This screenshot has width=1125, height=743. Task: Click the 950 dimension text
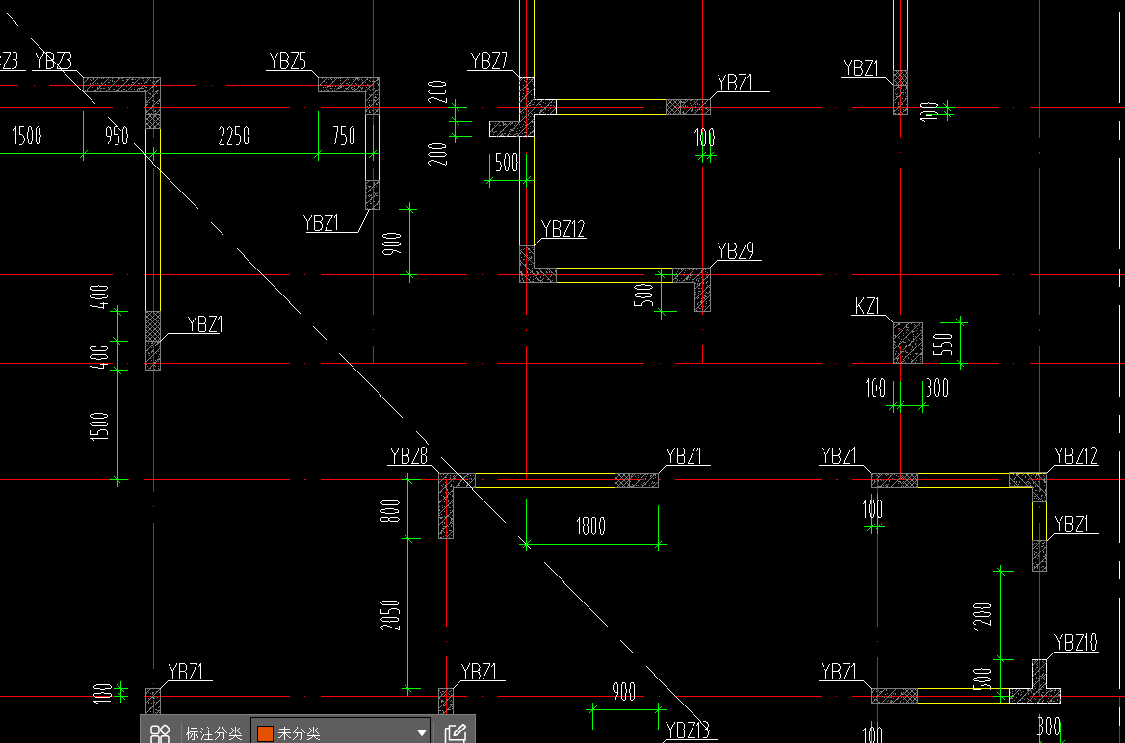point(117,136)
